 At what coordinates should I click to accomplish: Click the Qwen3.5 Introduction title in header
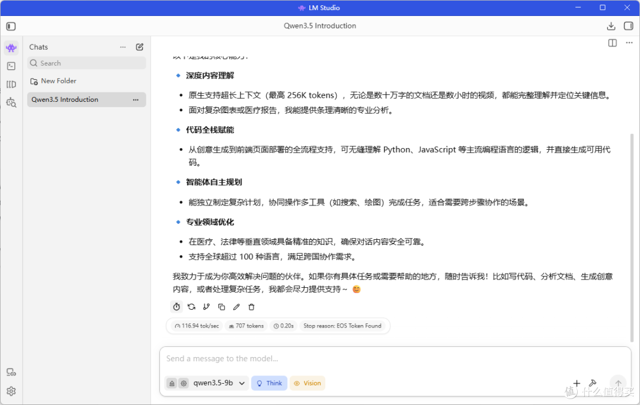point(320,25)
